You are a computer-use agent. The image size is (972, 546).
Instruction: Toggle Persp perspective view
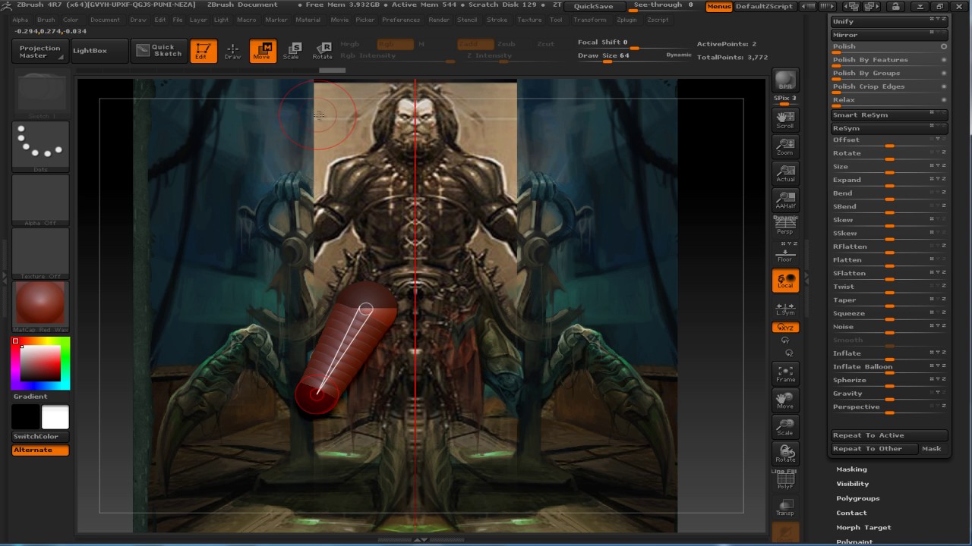click(x=785, y=225)
